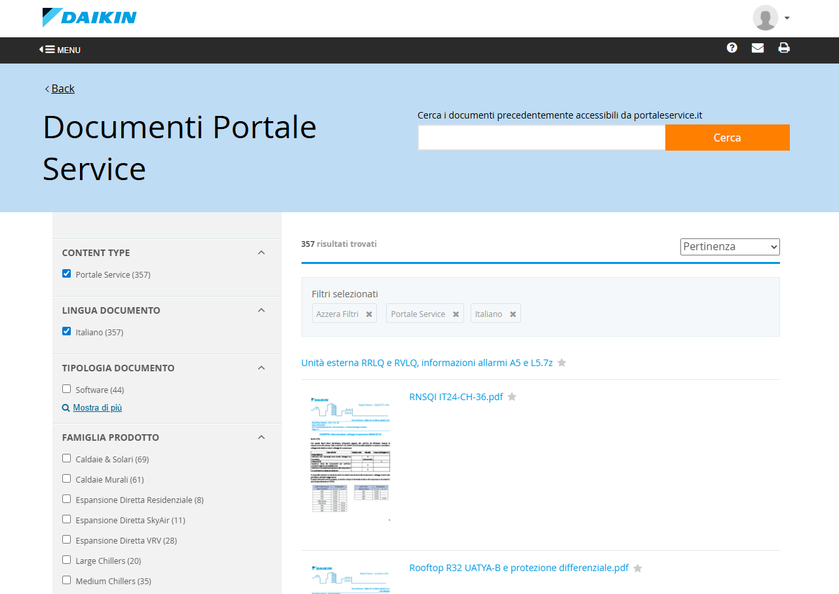This screenshot has height=594, width=839.
Task: Click the Daikin logo
Action: 89,18
